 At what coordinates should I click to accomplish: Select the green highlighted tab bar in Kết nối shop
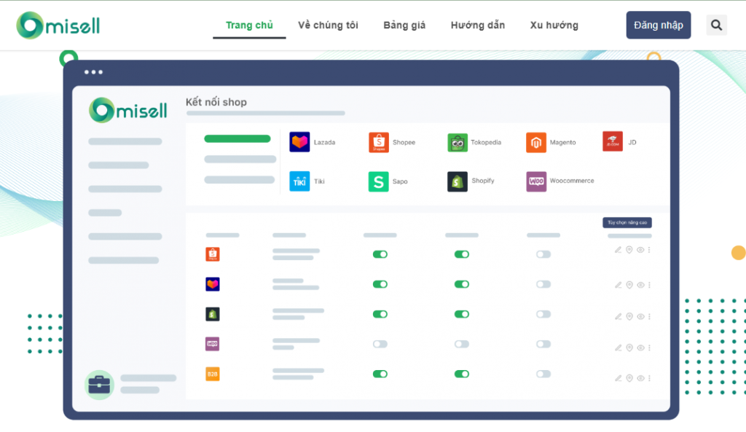237,139
